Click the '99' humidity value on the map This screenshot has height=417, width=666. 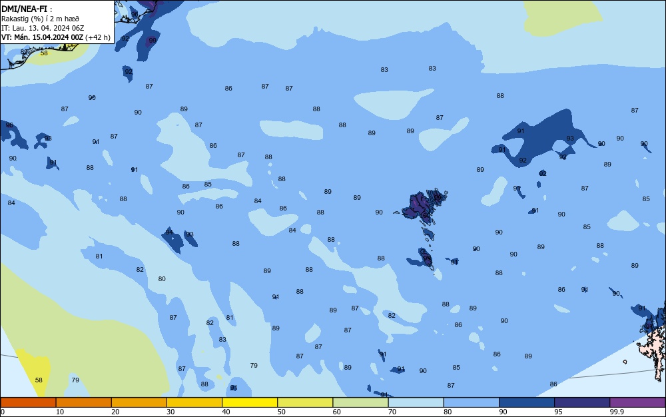pyautogui.click(x=153, y=41)
